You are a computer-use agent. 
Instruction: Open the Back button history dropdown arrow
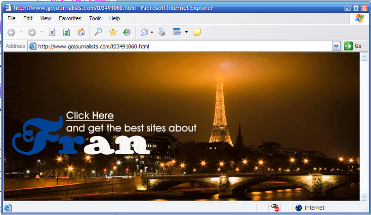(21, 33)
